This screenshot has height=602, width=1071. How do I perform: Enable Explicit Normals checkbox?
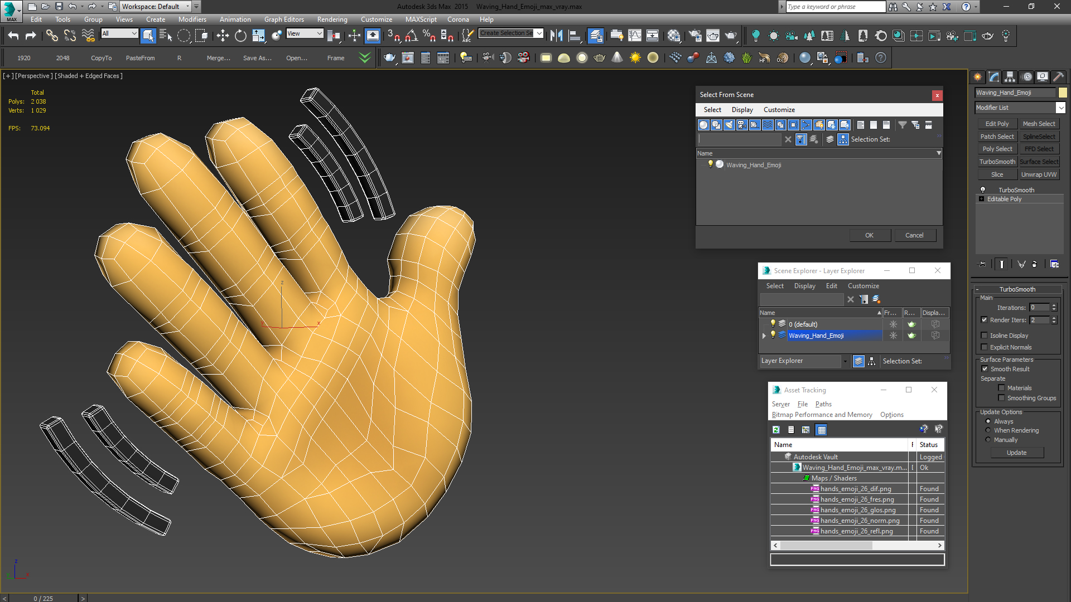tap(985, 347)
